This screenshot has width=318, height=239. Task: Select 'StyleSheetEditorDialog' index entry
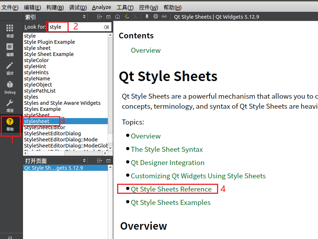65,133
